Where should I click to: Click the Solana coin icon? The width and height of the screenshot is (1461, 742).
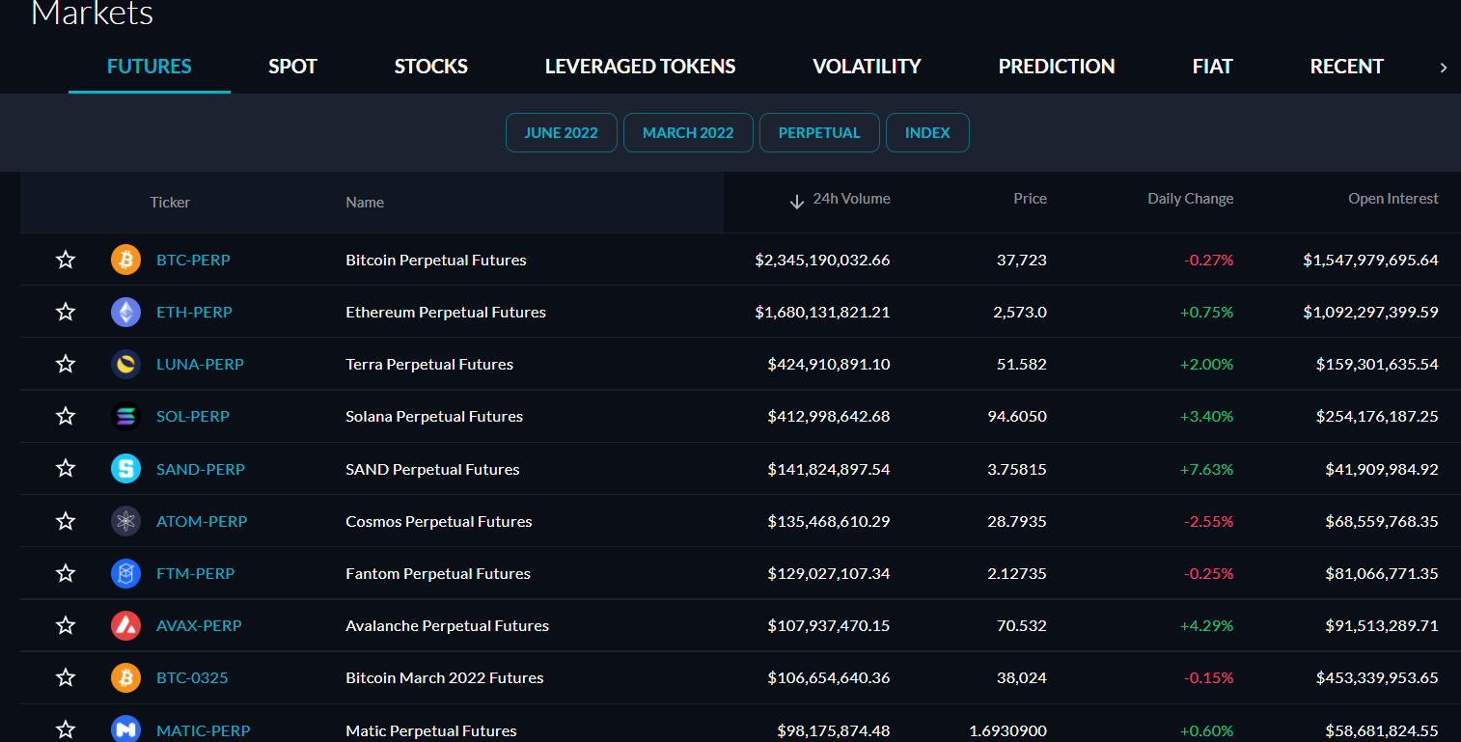click(x=125, y=416)
